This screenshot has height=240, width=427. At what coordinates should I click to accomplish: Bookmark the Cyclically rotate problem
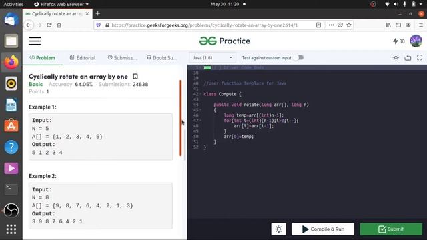[x=135, y=77]
